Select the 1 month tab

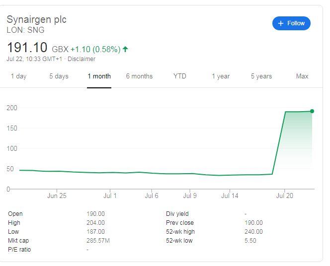[x=99, y=76]
